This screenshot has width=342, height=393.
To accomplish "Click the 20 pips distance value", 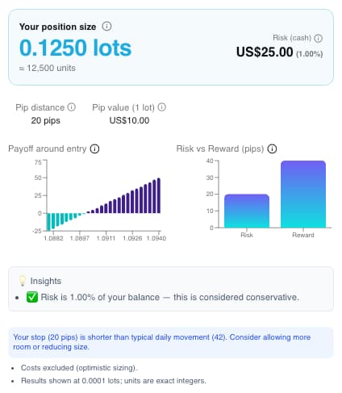I will click(x=46, y=120).
